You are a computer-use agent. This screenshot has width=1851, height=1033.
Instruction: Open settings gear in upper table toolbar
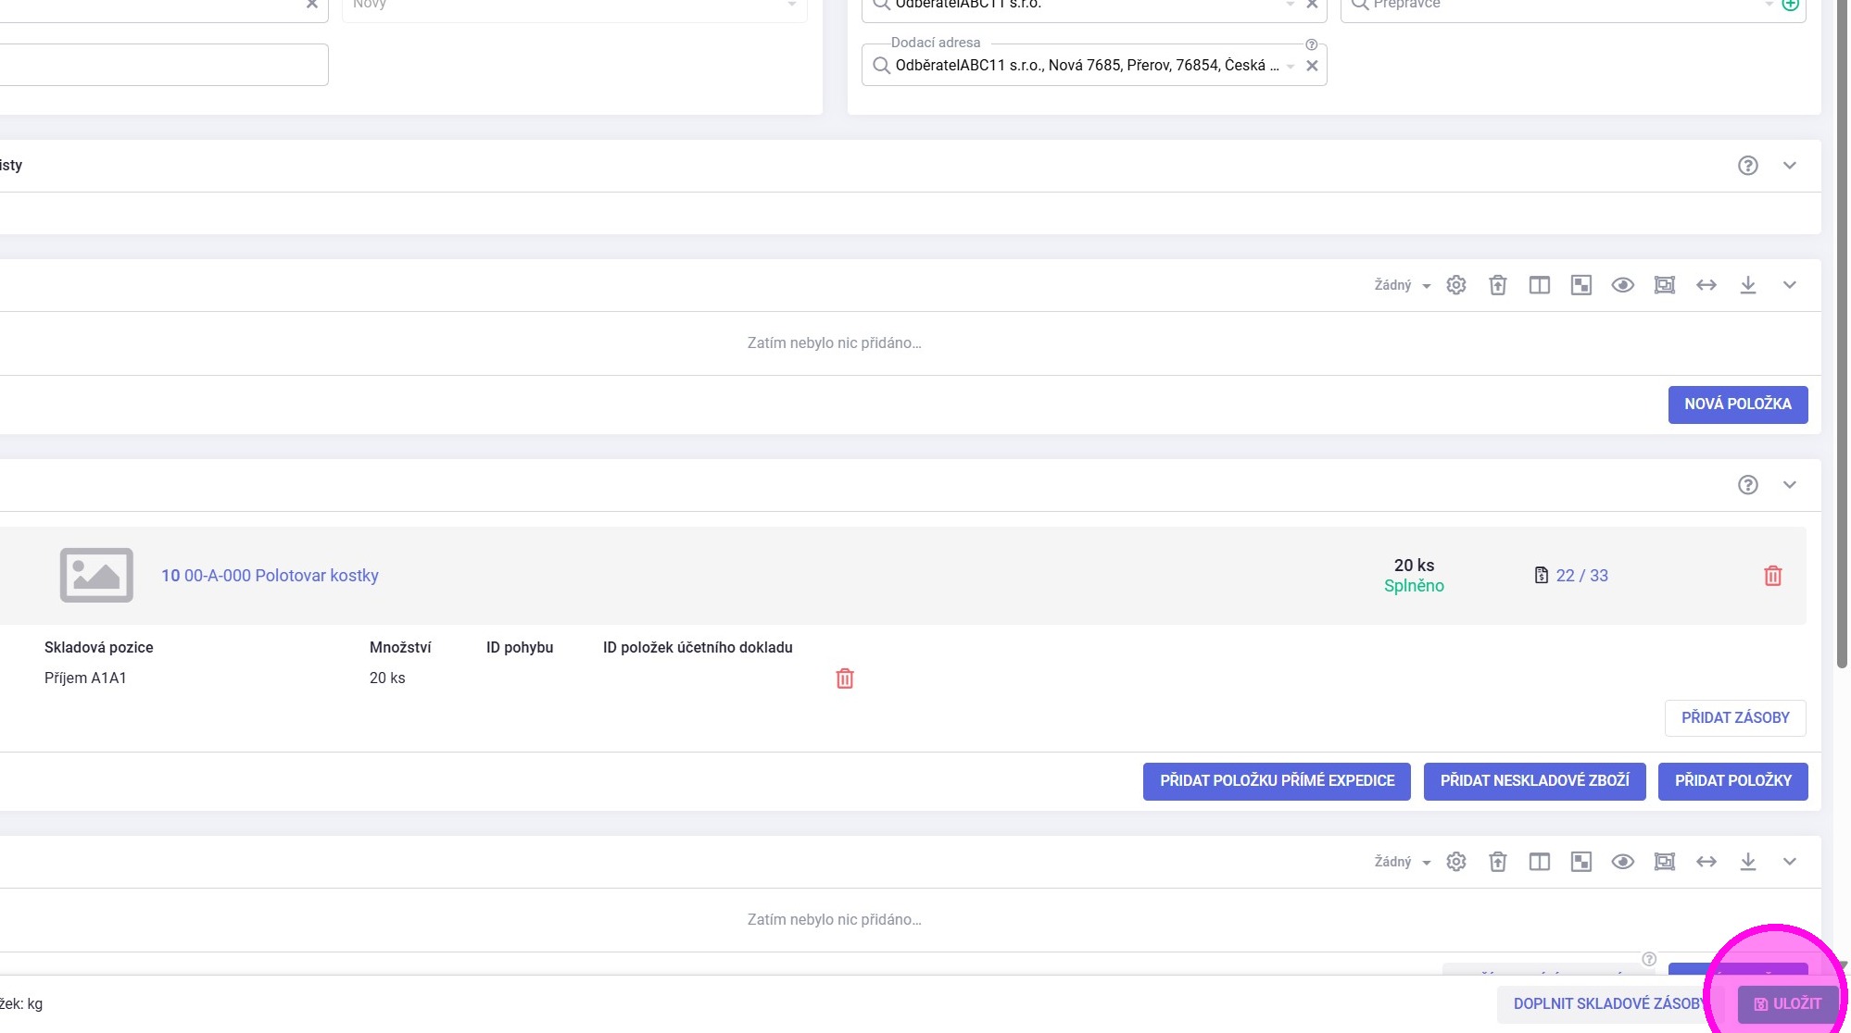pyautogui.click(x=1456, y=285)
